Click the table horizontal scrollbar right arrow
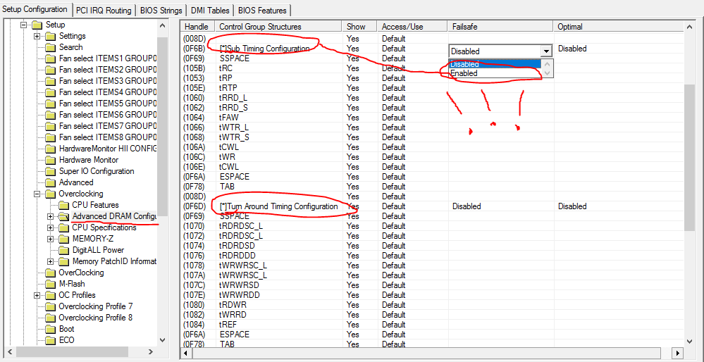704x362 pixels. [x=678, y=353]
